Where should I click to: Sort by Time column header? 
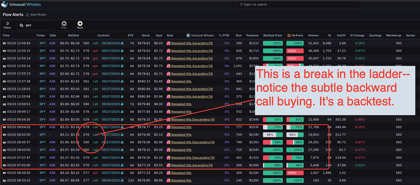[6, 35]
